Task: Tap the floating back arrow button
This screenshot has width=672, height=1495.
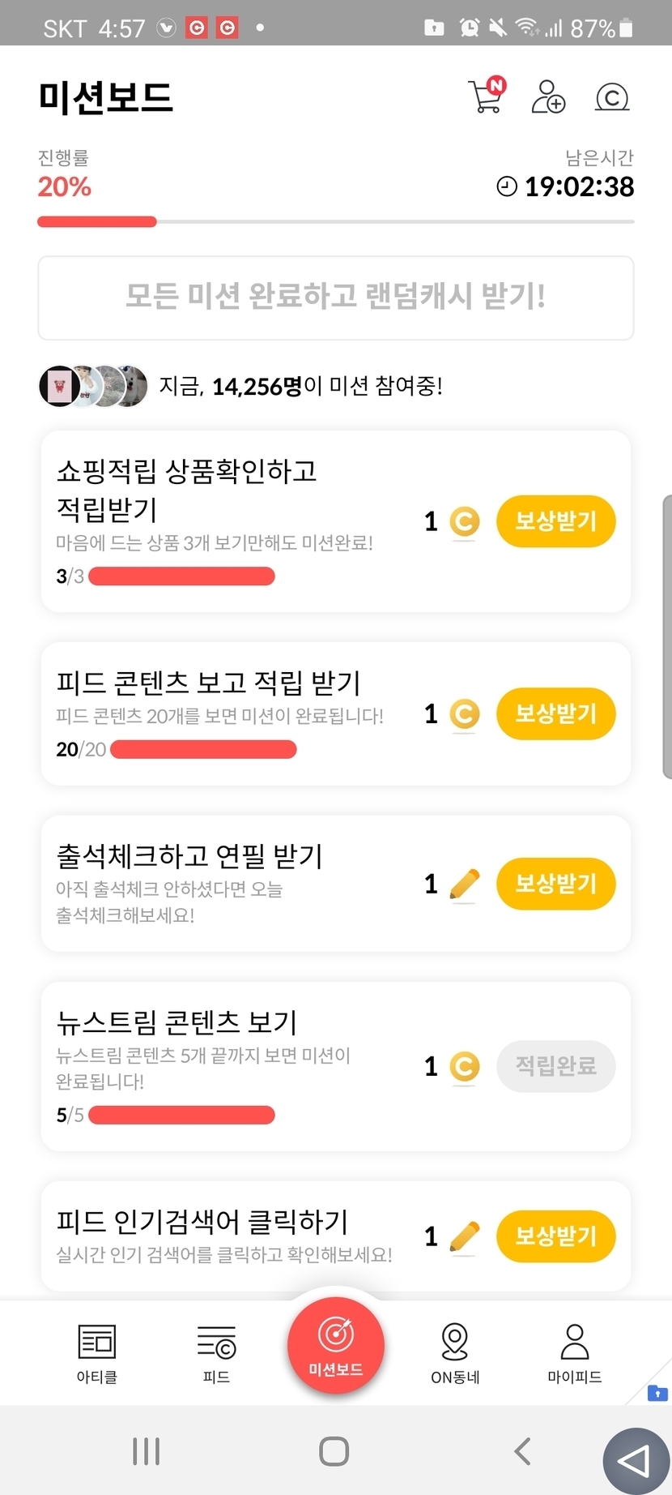Action: pos(636,1461)
